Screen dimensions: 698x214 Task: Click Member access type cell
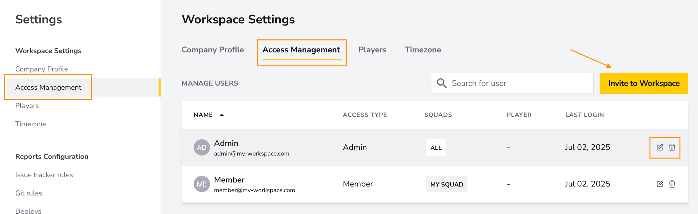[358, 184]
